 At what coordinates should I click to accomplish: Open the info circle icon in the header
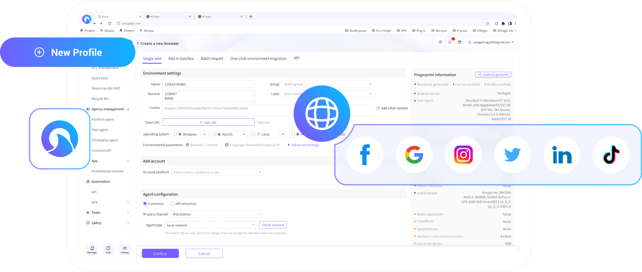(440, 42)
